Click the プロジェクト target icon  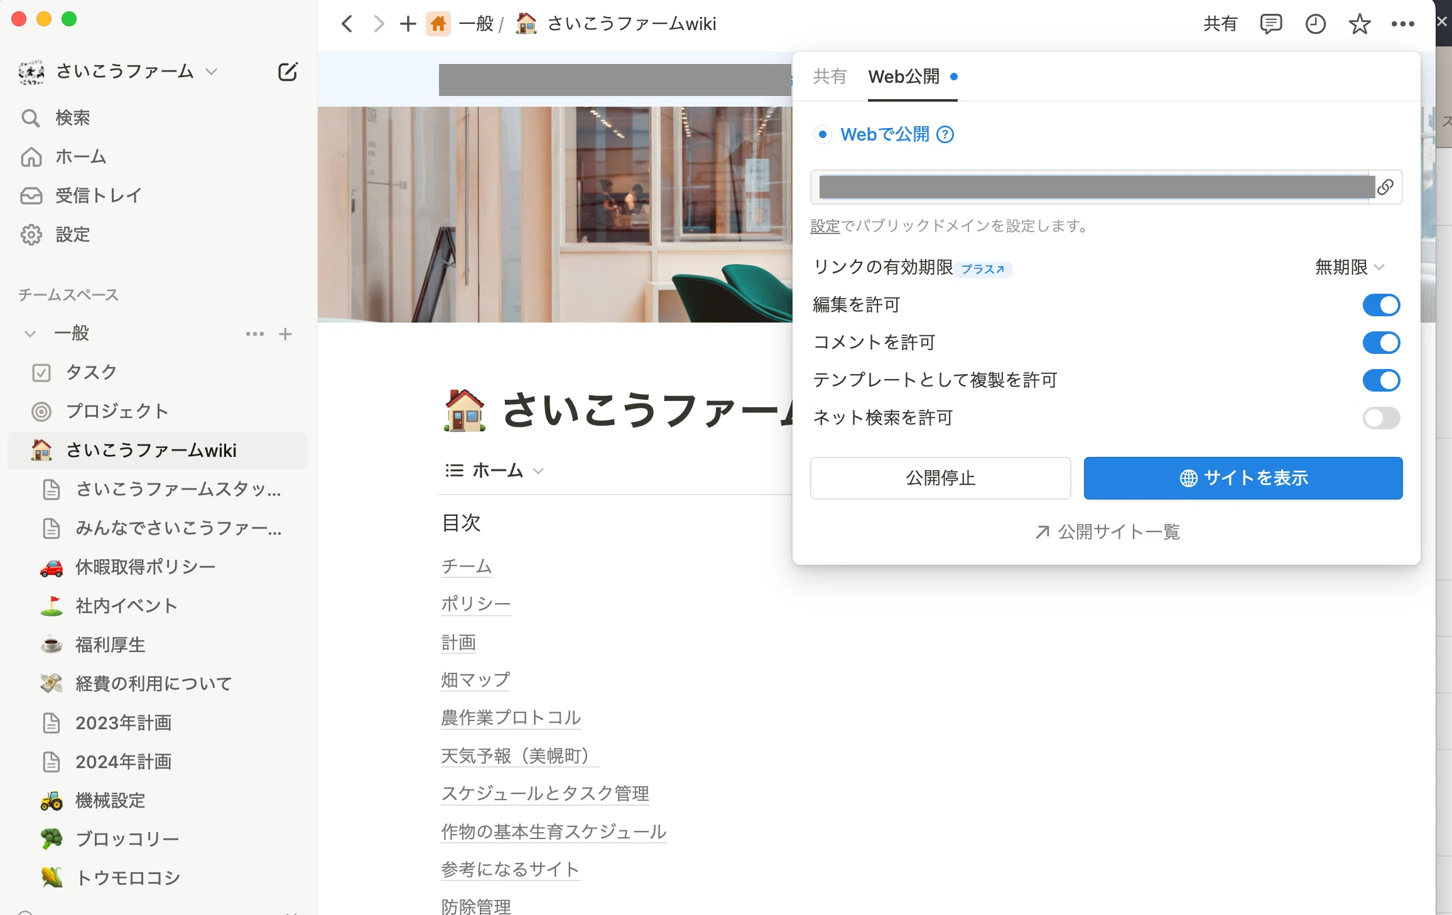[41, 412]
